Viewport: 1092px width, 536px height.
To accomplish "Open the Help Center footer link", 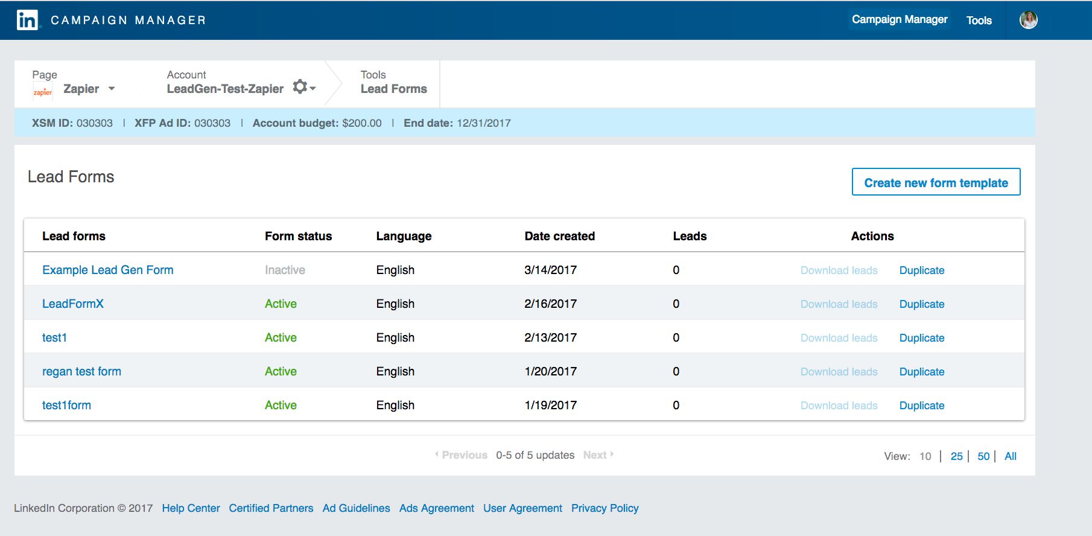I will point(191,508).
